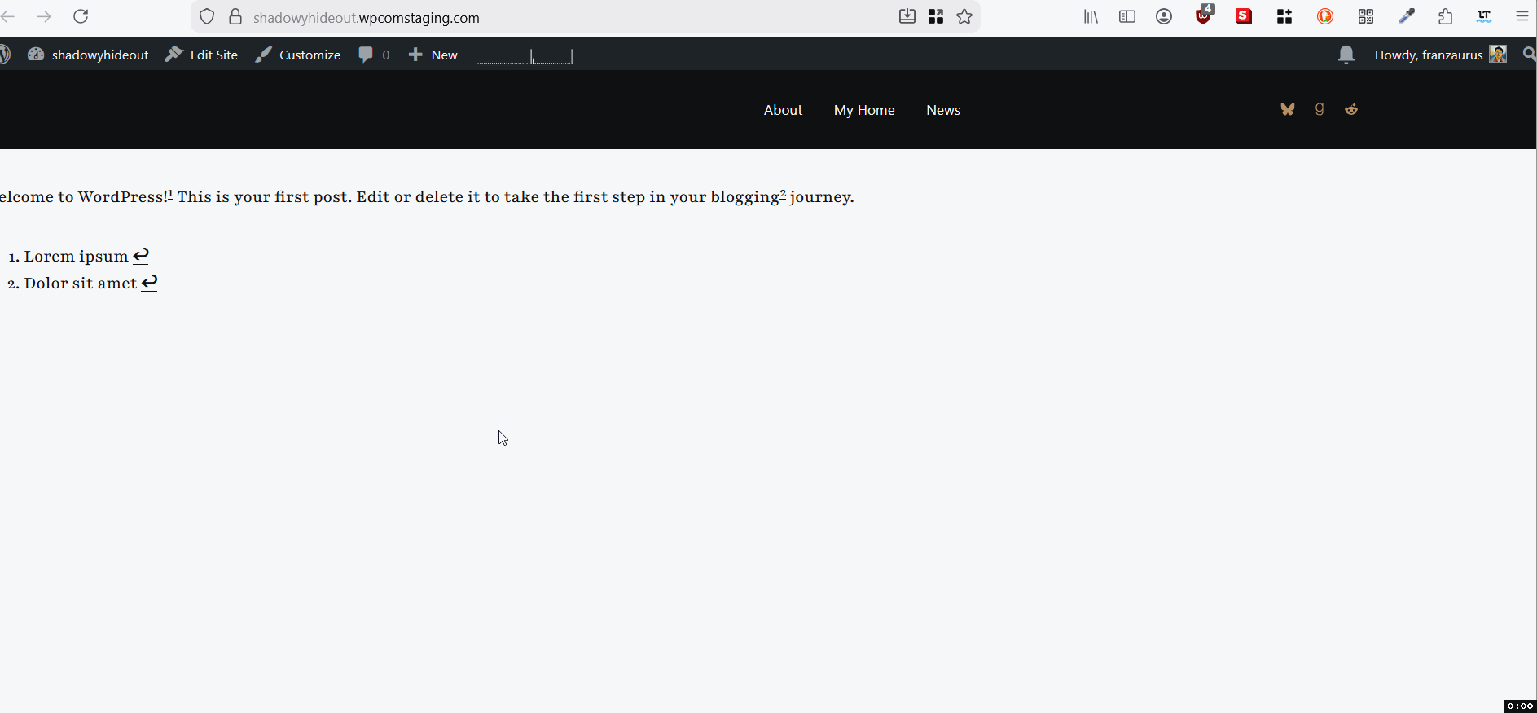Open the WordPress logo menu in admin bar
The image size is (1537, 713).
[x=4, y=55]
